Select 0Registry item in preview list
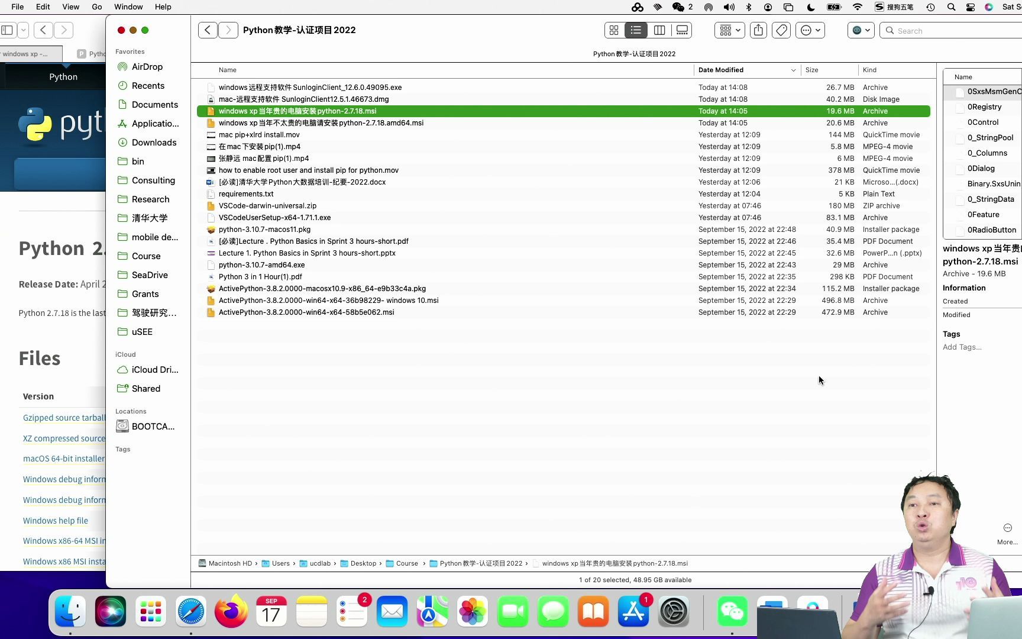The width and height of the screenshot is (1022, 639). [x=984, y=107]
